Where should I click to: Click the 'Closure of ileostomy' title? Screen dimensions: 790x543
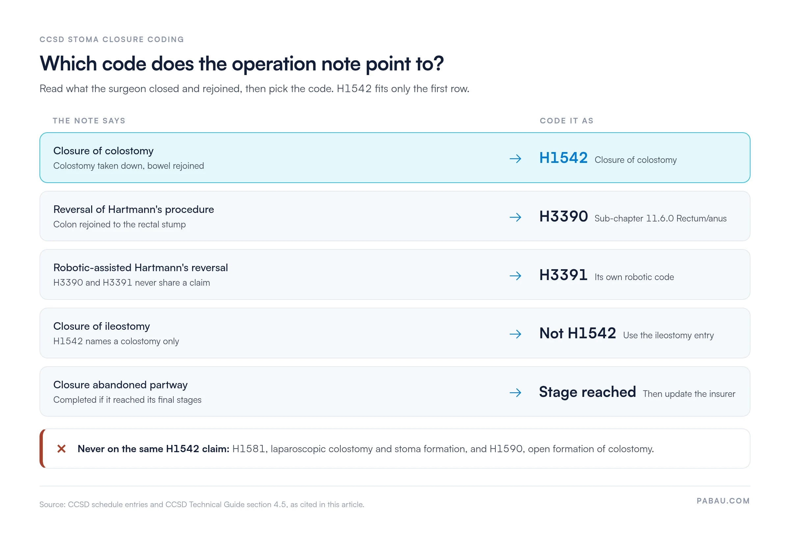tap(101, 326)
